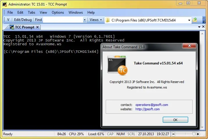Click the CAP indicator in status bar
Screen dimensions: 208x139
[110, 134]
